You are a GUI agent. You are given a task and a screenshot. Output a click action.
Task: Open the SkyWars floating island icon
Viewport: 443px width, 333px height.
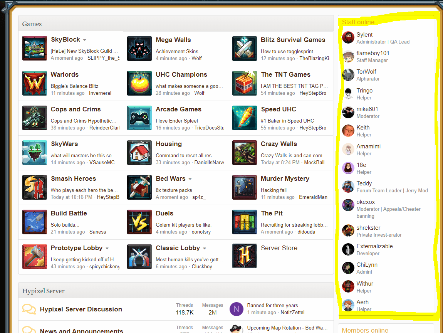pos(34,153)
